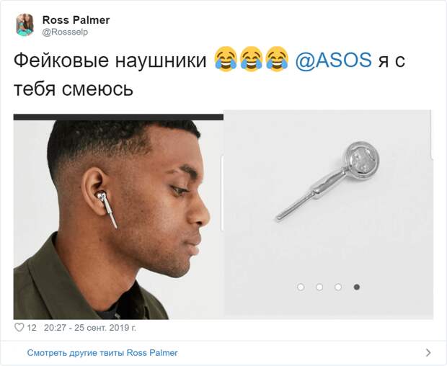447x366 pixels.
Task: Click the last crying-laughing emoji
Action: (x=277, y=59)
